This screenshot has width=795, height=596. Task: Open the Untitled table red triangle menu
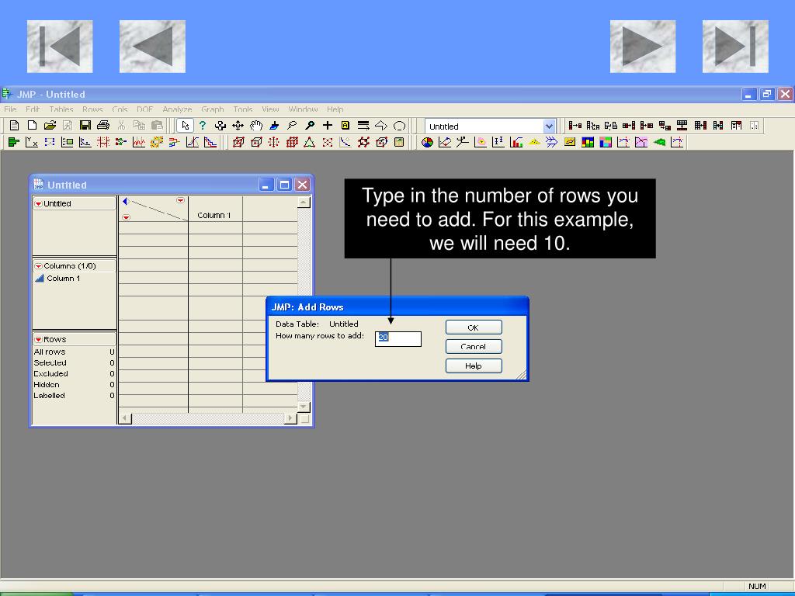38,204
